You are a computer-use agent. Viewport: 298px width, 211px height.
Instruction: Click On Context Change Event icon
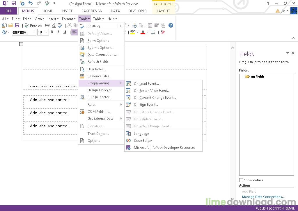128,98
